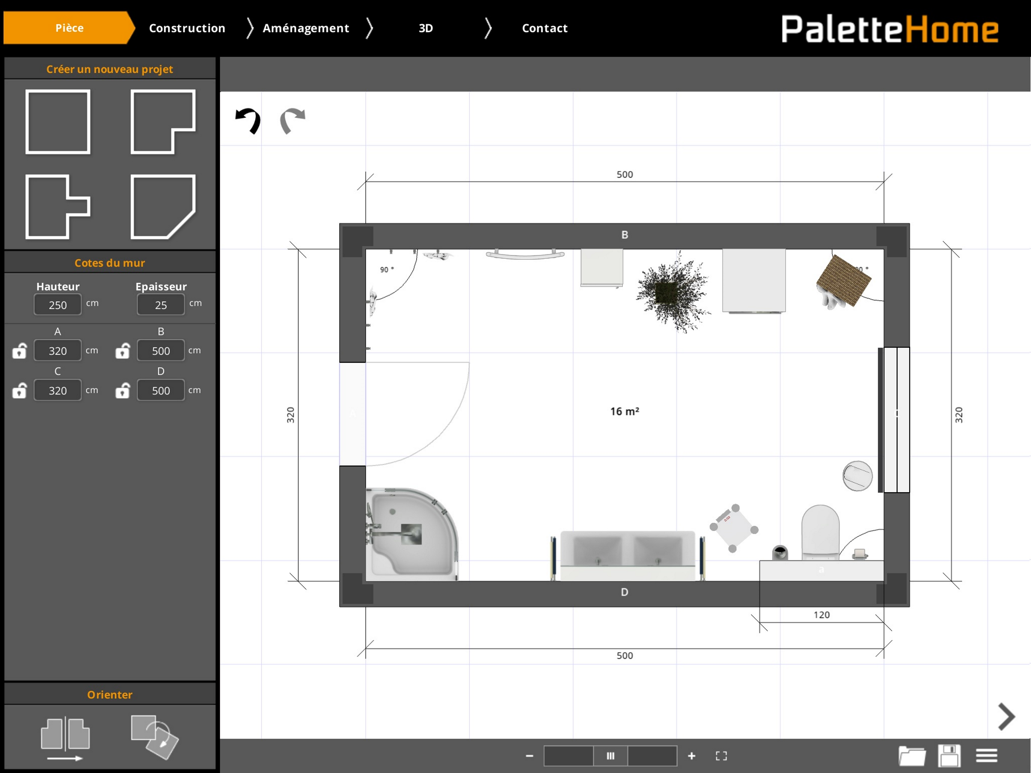Click the Orienter header
The height and width of the screenshot is (773, 1031).
coord(109,694)
